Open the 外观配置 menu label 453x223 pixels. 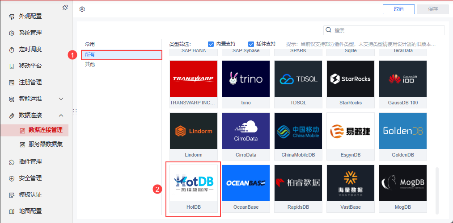tap(30, 17)
